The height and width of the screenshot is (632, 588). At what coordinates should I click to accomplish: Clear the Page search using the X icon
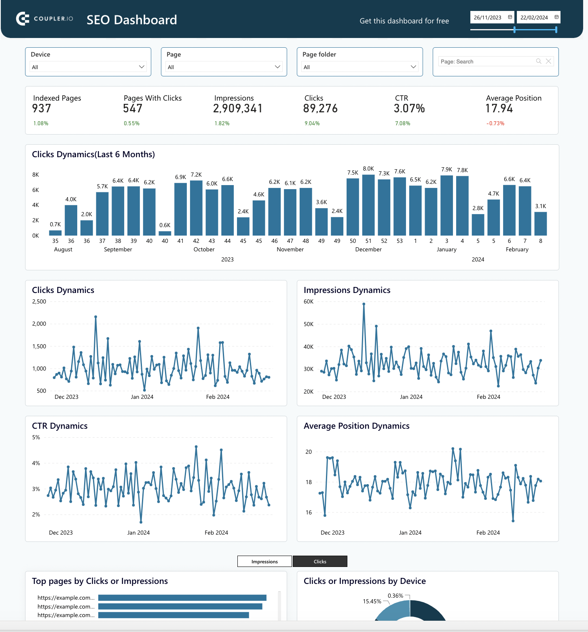[x=548, y=61]
